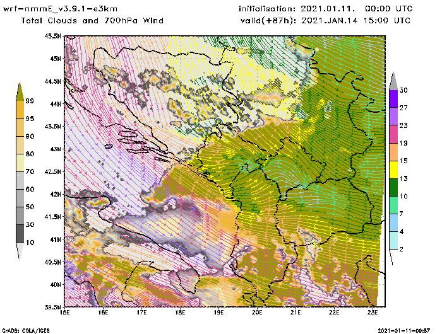Pick the 50–60 gray cloud legend swatch
442x334 pixels.
[x=20, y=199]
